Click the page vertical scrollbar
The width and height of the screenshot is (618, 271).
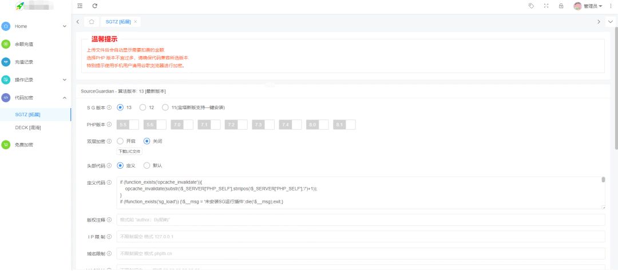(x=616, y=88)
